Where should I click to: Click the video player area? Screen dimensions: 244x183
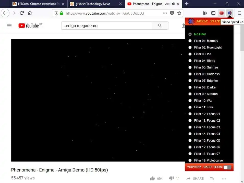click(98, 100)
